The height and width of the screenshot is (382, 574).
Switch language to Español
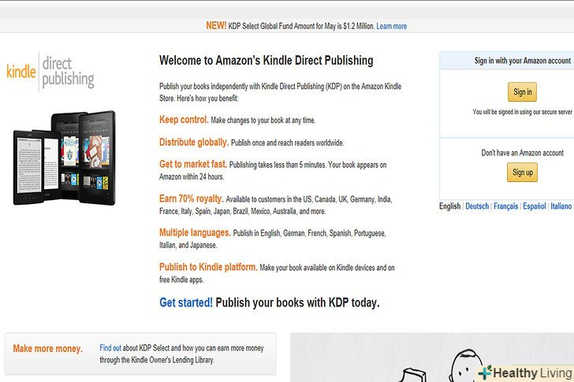tap(535, 206)
